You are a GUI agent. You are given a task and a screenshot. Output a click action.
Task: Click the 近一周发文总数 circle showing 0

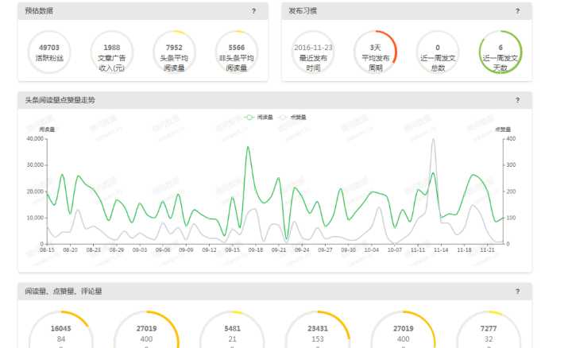438,52
